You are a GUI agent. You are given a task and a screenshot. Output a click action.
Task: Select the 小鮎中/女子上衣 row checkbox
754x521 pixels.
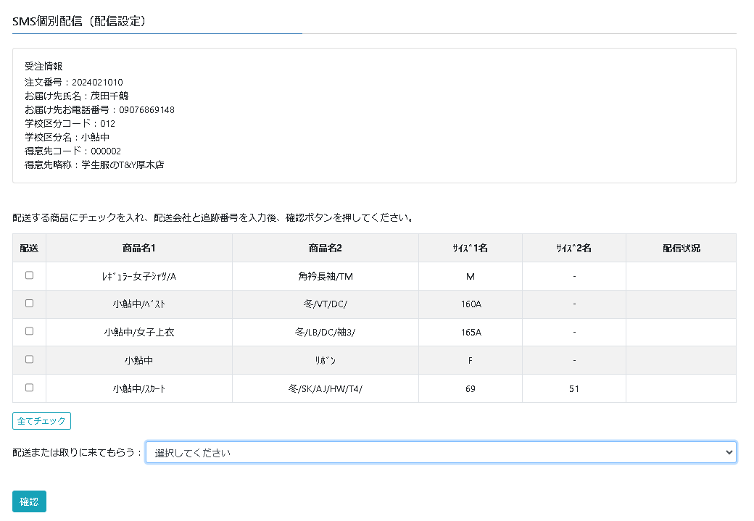pyautogui.click(x=29, y=331)
